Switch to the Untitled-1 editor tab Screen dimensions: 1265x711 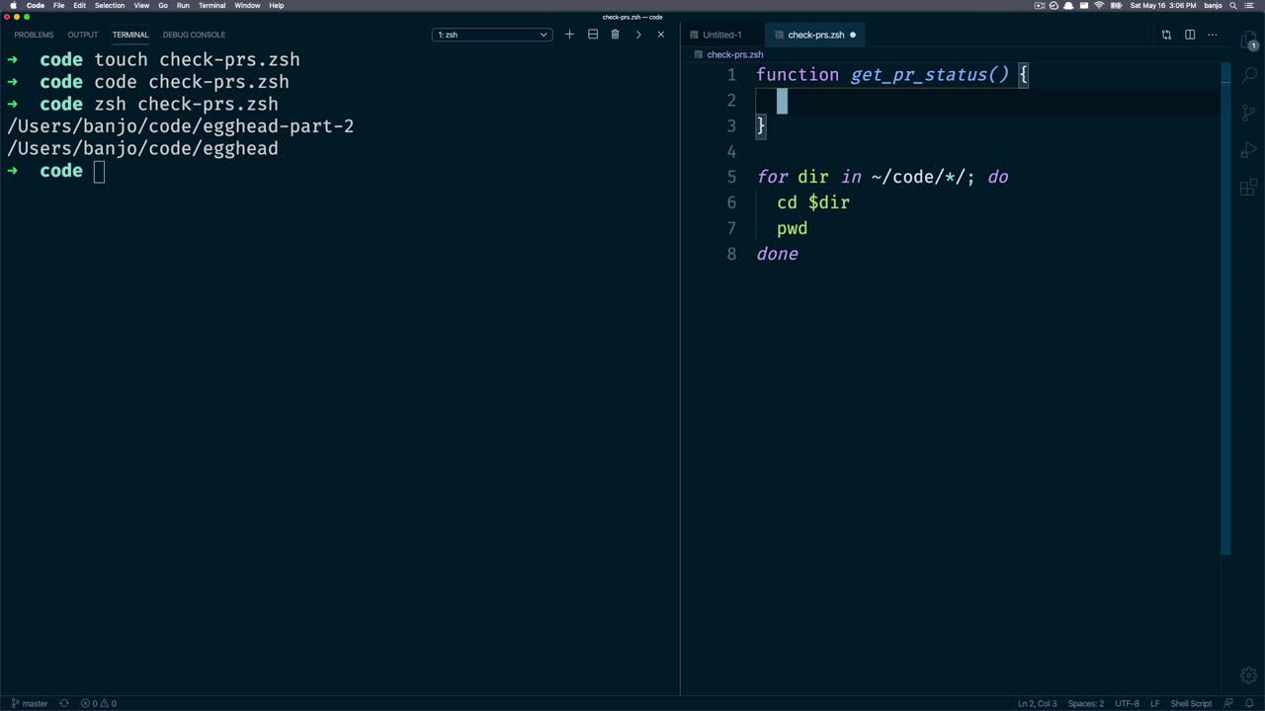pos(721,35)
